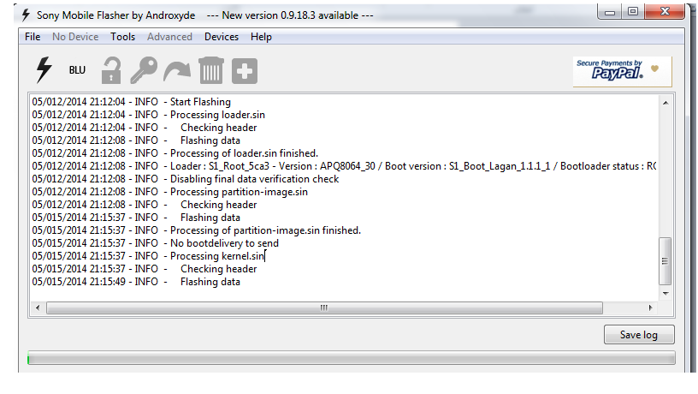Click the flashing progress bar
Screen dimensions: 698x394
[352, 358]
